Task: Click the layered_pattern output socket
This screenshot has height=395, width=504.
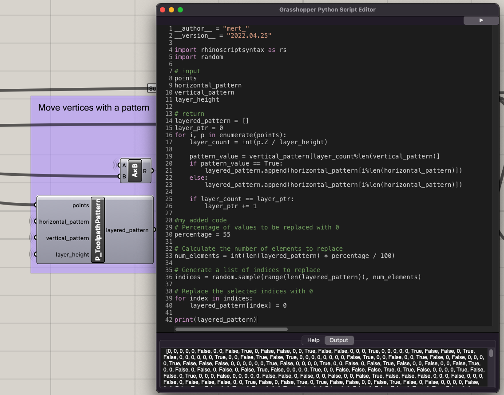Action: click(x=155, y=230)
